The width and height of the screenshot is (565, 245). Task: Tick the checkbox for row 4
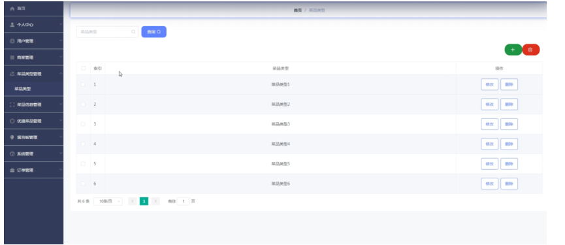(83, 144)
